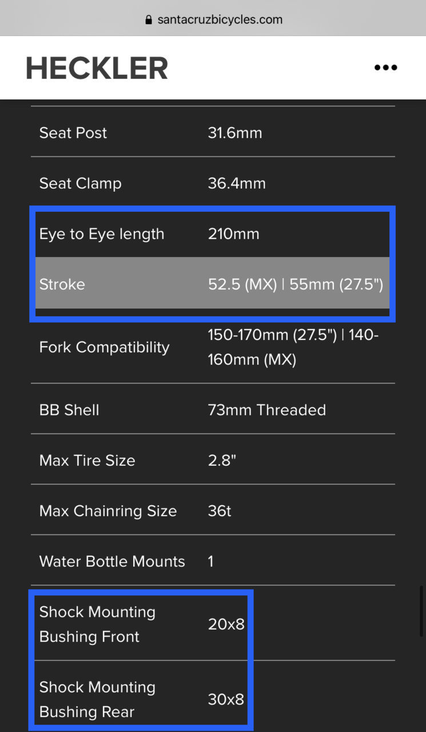426x732 pixels.
Task: Tap the 210mm eye to eye value
Action: 233,234
